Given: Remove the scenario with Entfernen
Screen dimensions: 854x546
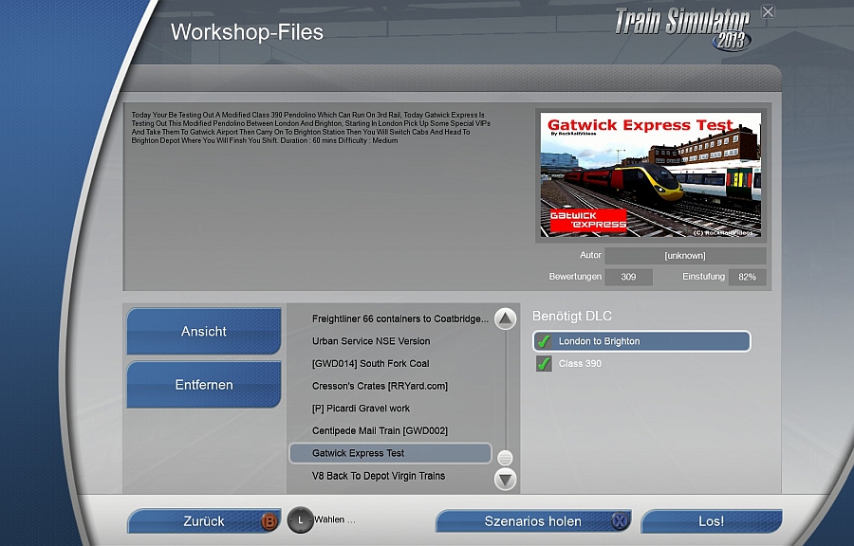Looking at the screenshot, I should (x=204, y=385).
